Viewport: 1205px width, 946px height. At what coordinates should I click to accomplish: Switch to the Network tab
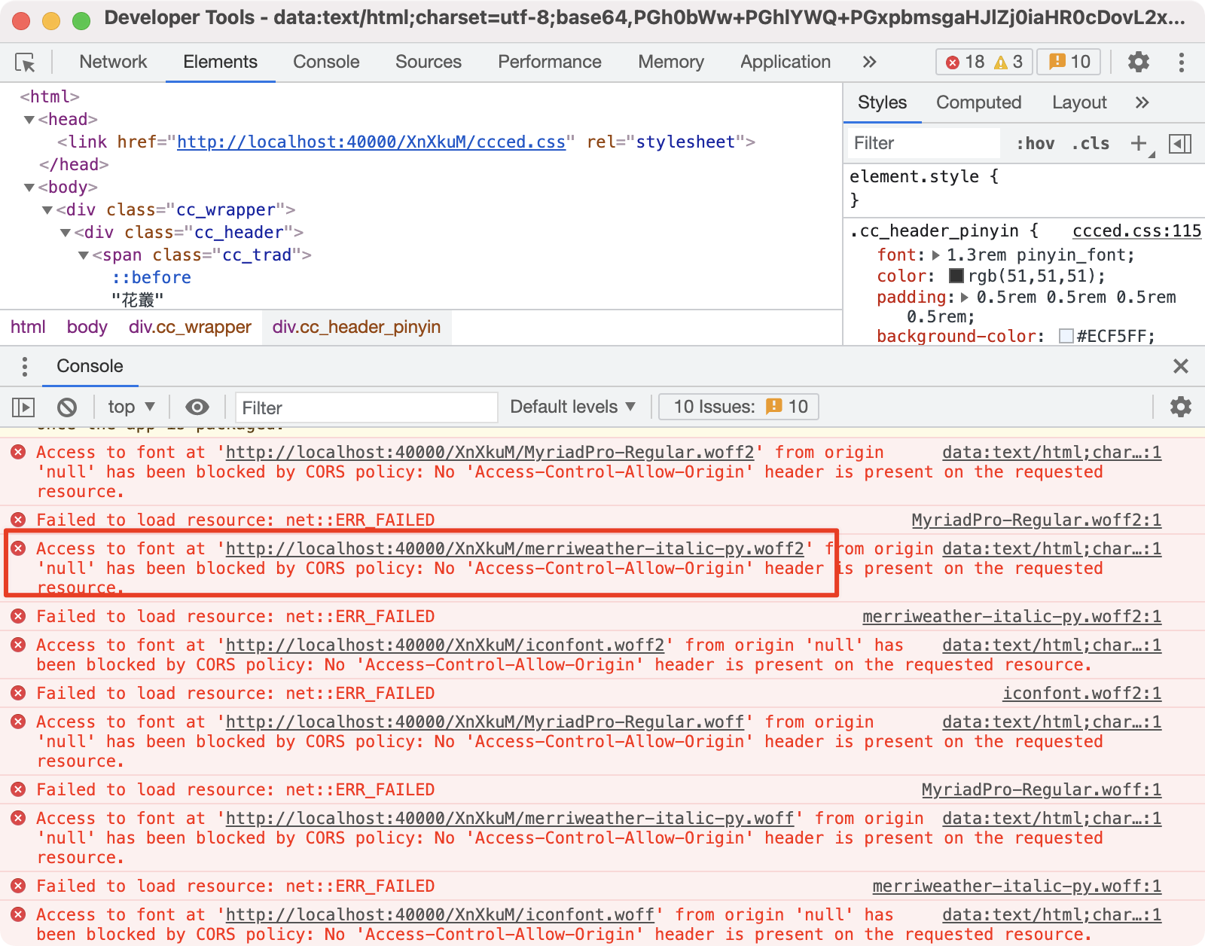[x=113, y=62]
